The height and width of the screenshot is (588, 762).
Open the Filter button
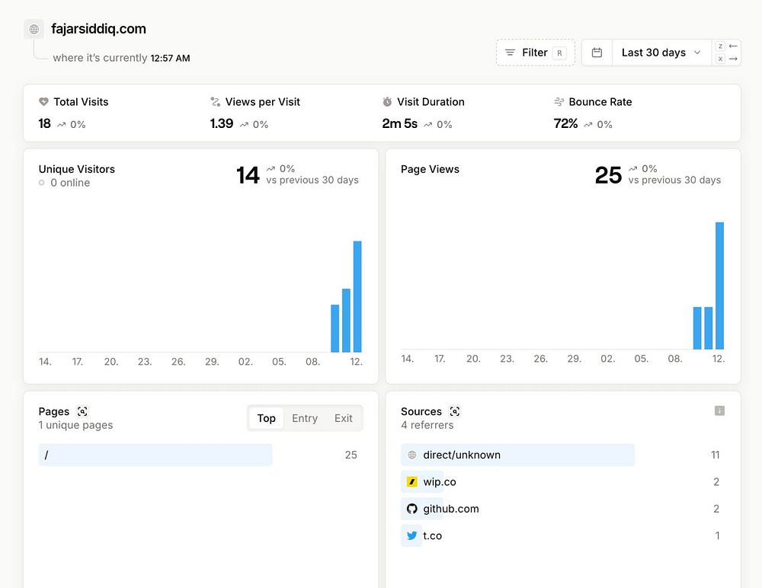coord(535,53)
